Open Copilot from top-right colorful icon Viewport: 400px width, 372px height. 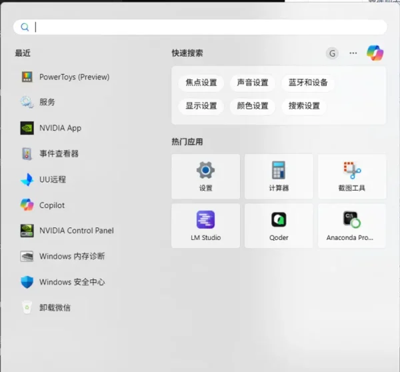click(375, 53)
